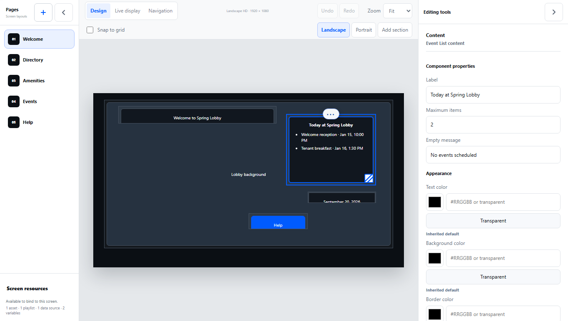Image resolution: width=568 pixels, height=321 pixels.
Task: Open the 04 Events page
Action: (x=39, y=101)
